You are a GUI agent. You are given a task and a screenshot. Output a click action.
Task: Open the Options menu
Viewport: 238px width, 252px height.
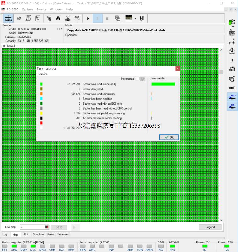27,9
